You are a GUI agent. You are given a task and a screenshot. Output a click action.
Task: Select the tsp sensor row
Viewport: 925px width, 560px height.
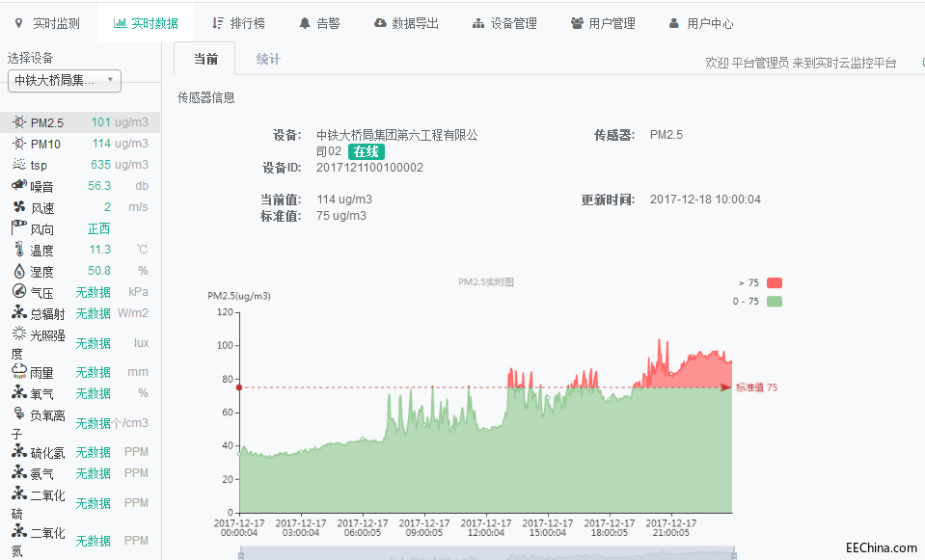(81, 165)
